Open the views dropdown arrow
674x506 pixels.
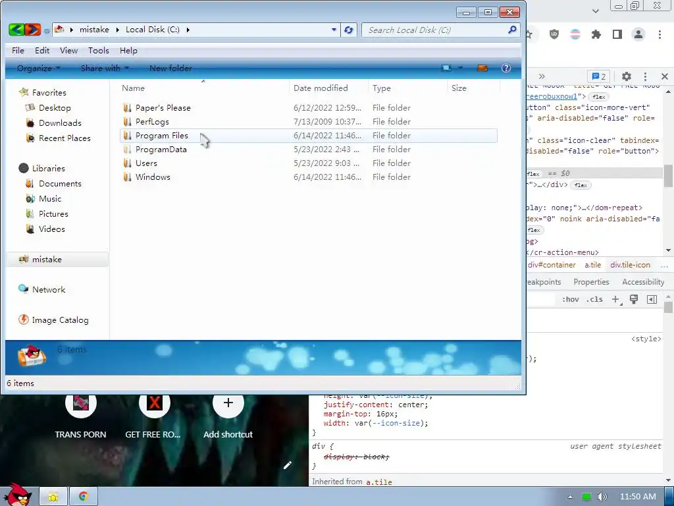coord(460,68)
